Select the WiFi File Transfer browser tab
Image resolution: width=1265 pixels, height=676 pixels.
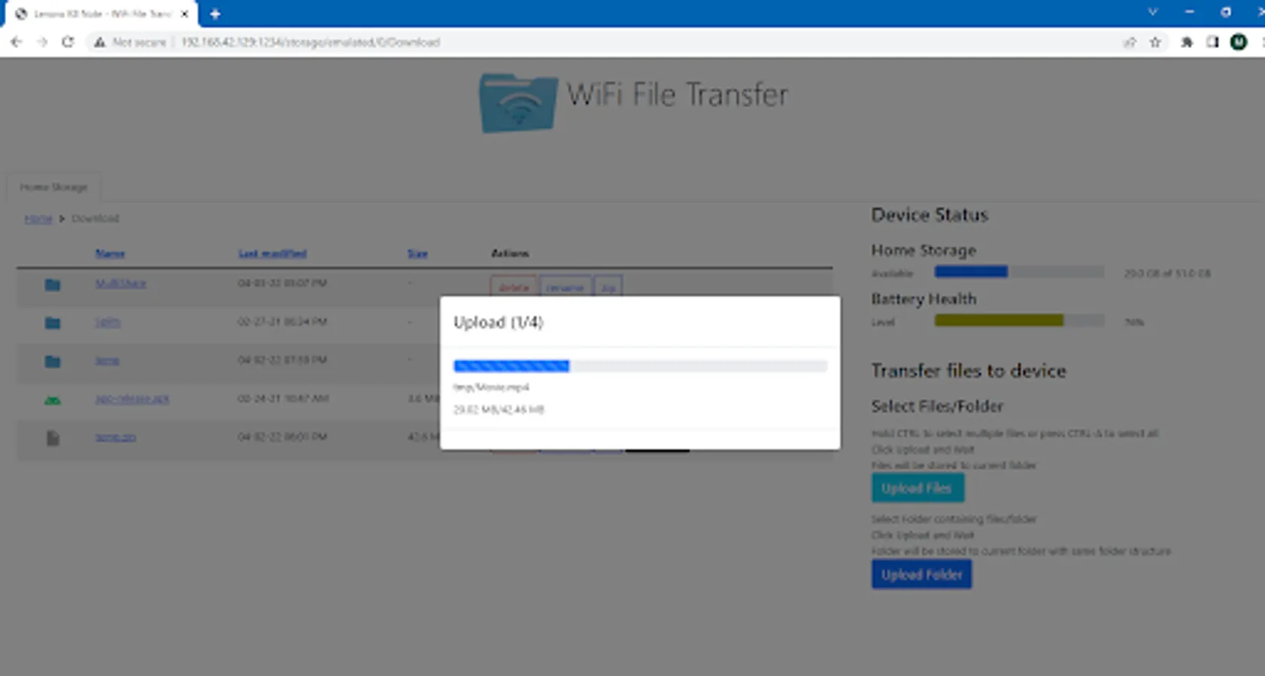click(x=102, y=14)
